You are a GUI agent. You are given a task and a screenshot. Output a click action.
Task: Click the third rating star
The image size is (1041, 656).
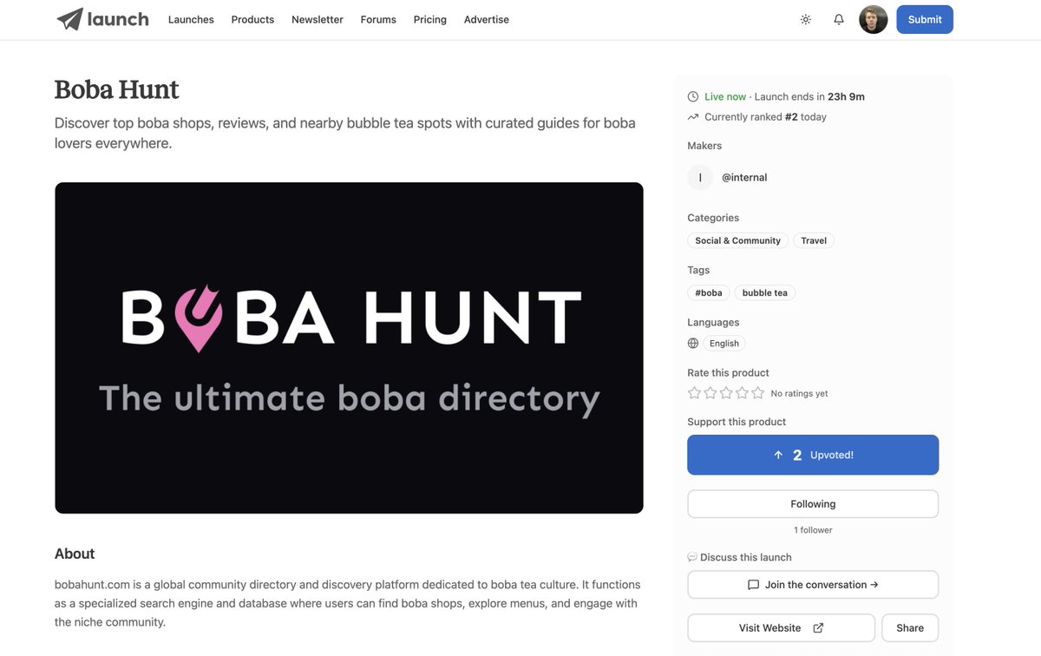(726, 393)
